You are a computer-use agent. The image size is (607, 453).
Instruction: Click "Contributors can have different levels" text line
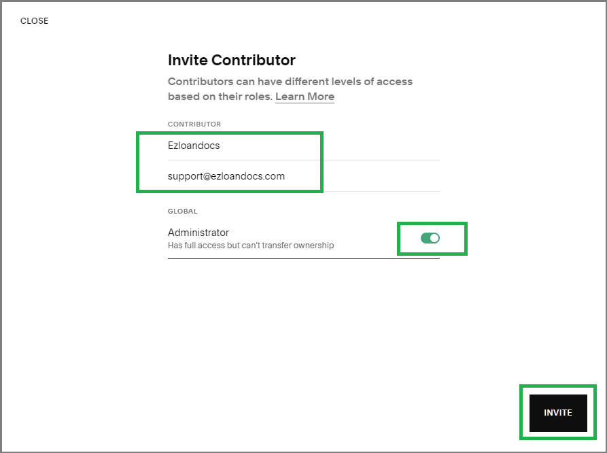(x=290, y=82)
